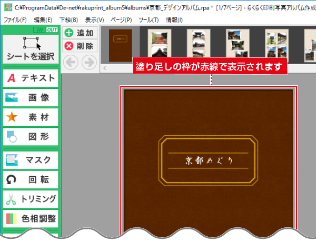Click the application icon in title bar
The image size is (316, 242).
click(8, 8)
